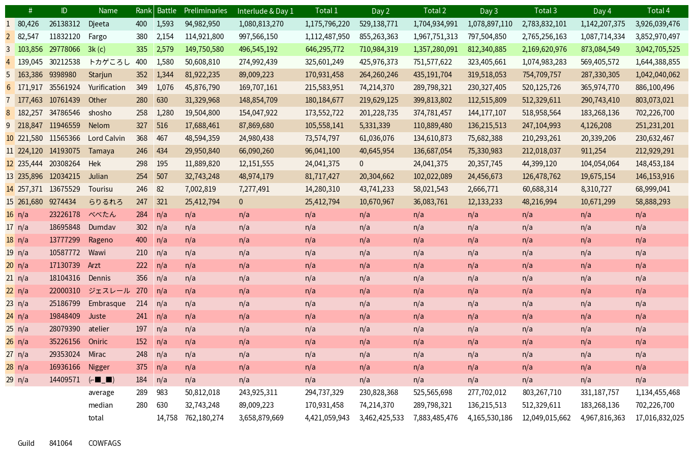Select the 'Rank' column header

coord(144,11)
